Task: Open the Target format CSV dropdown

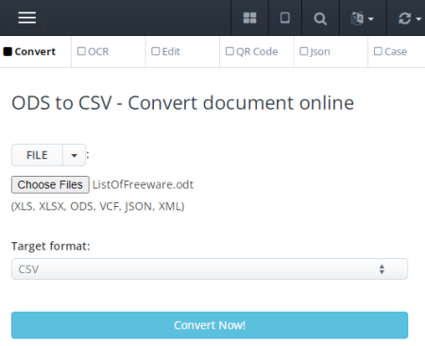Action: [210, 269]
